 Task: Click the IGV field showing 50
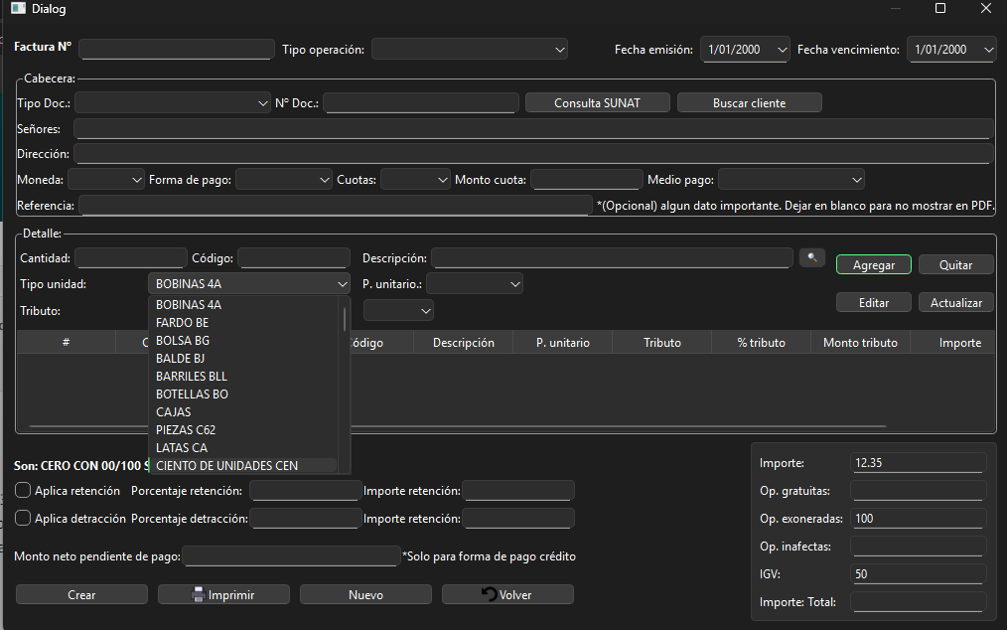point(919,574)
